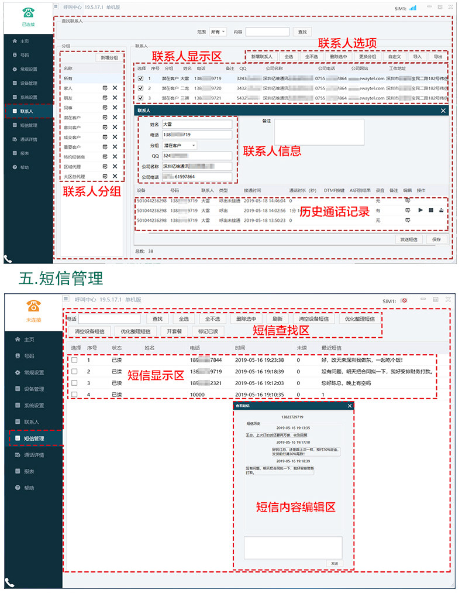
Task: Click 删除选中 in contacts window
Action: 338,56
